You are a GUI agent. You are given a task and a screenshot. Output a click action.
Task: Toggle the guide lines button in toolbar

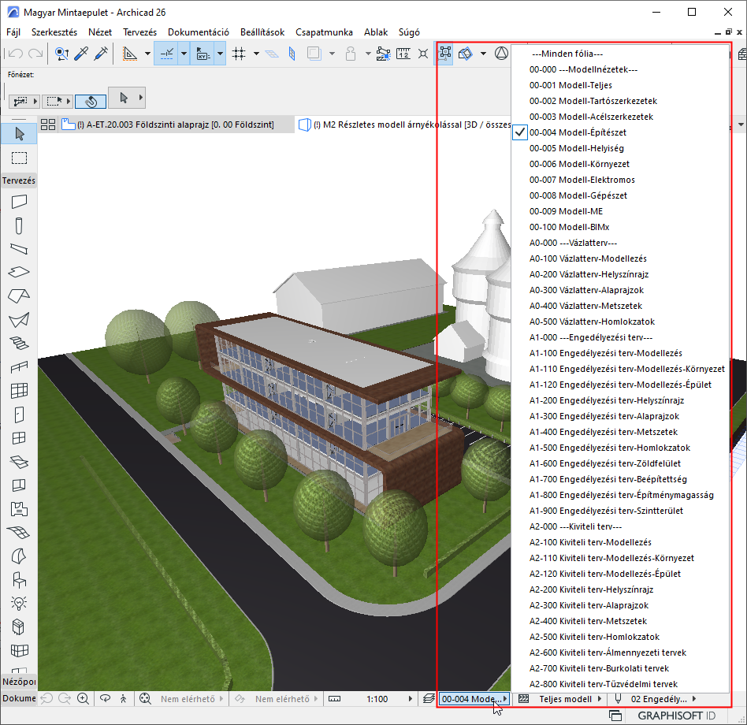pos(166,54)
